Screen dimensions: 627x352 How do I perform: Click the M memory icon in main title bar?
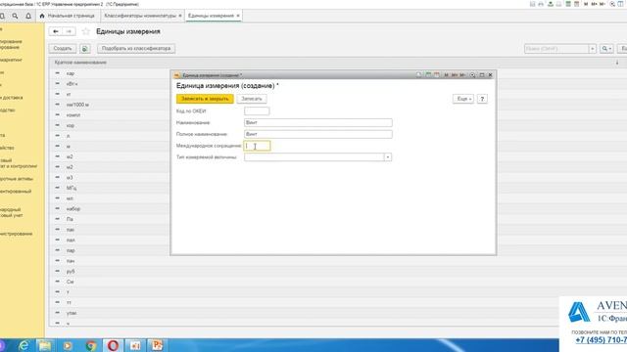point(586,4)
